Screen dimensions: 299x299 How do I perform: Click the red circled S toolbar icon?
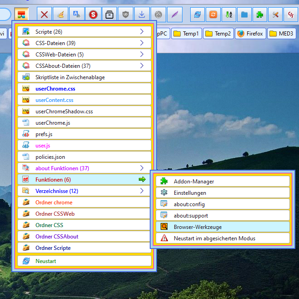point(93,15)
